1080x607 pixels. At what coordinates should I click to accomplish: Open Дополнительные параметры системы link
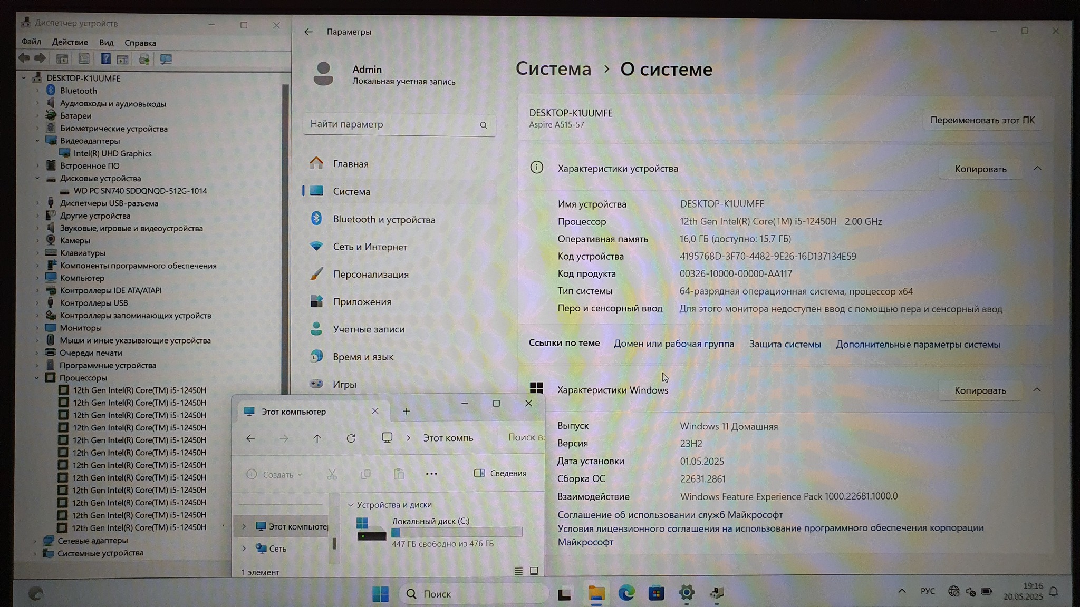pyautogui.click(x=918, y=344)
